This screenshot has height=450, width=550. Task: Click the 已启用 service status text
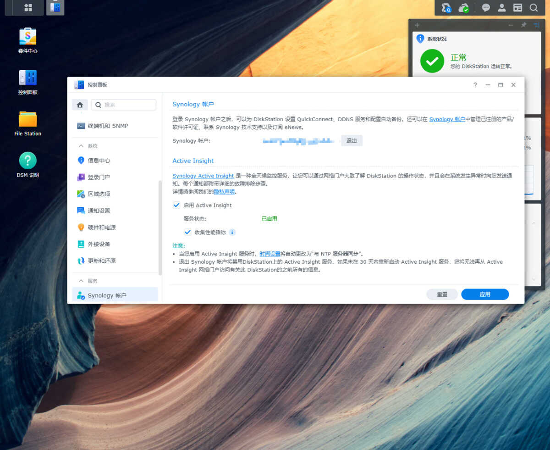tap(269, 219)
